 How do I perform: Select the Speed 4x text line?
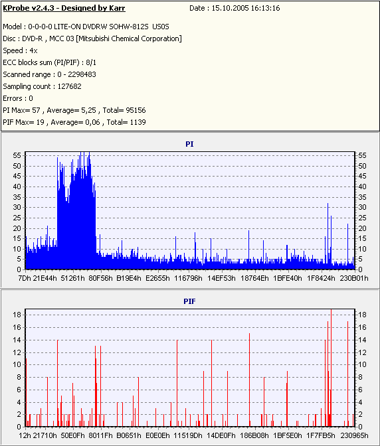click(20, 50)
